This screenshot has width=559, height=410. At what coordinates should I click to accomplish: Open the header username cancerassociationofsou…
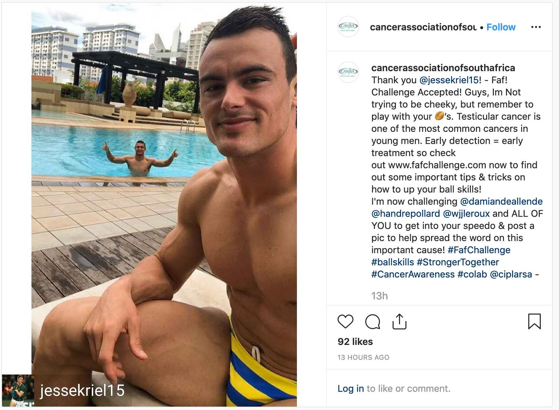(x=423, y=27)
